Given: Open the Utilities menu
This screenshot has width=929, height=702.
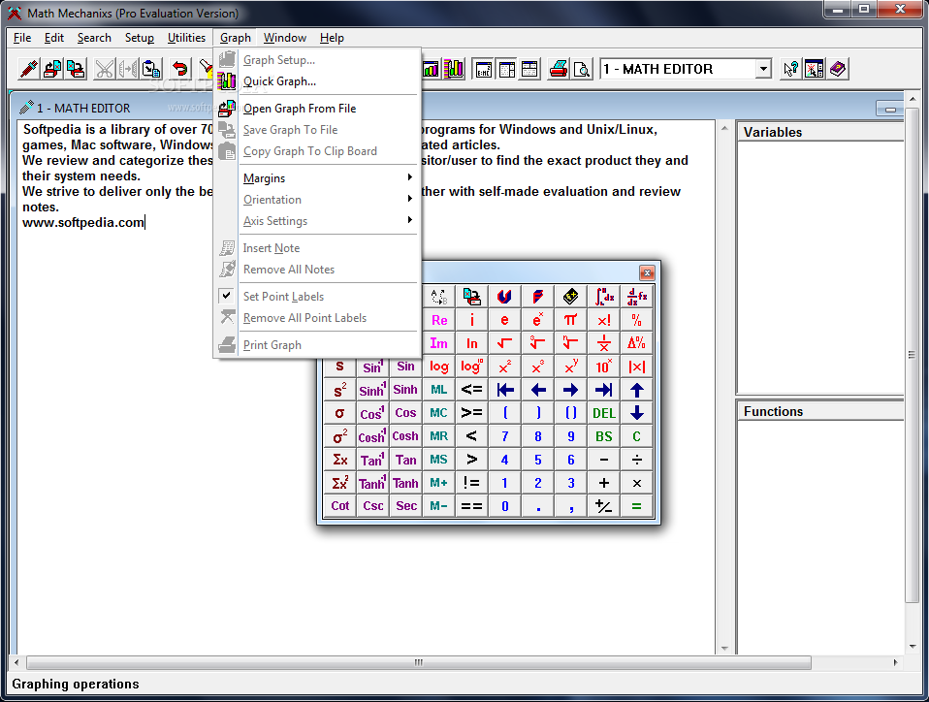Looking at the screenshot, I should (186, 38).
